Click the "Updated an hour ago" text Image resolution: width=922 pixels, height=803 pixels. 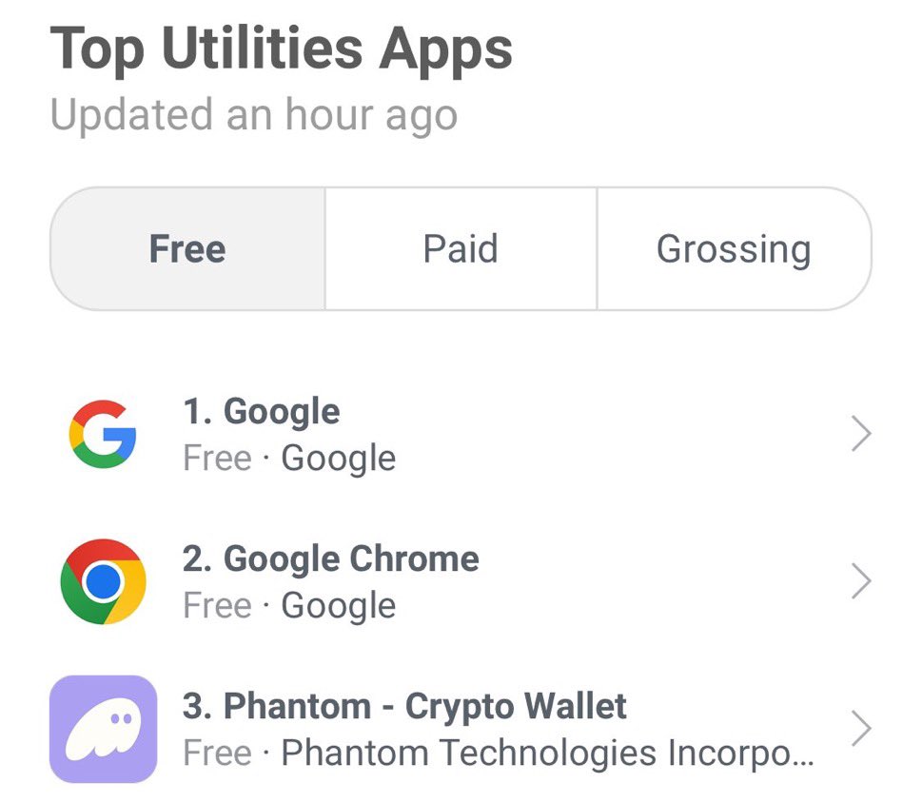pos(254,115)
